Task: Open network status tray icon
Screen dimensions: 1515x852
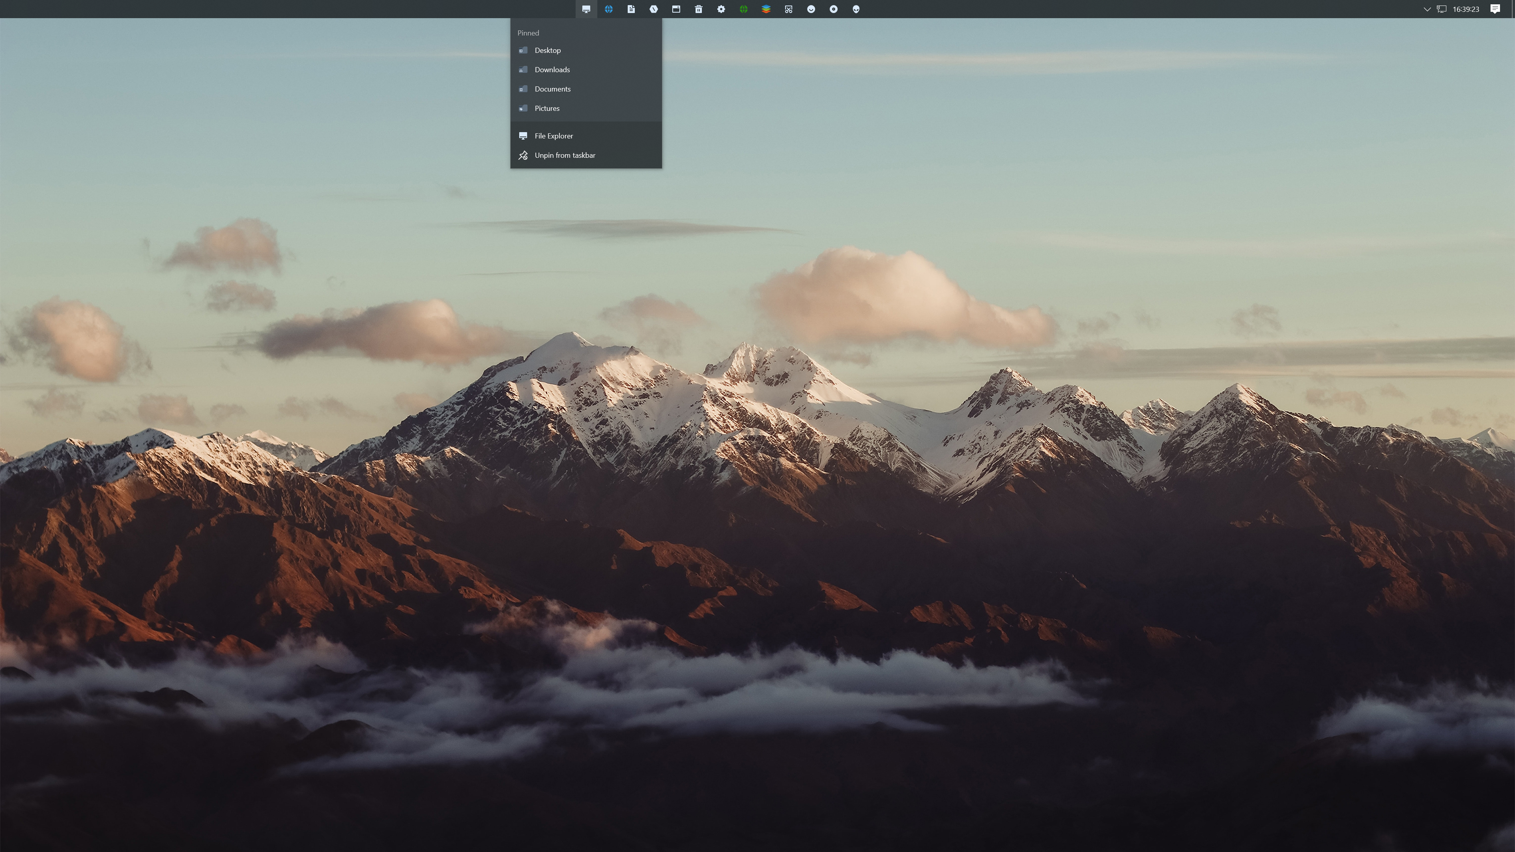Action: pos(1441,9)
